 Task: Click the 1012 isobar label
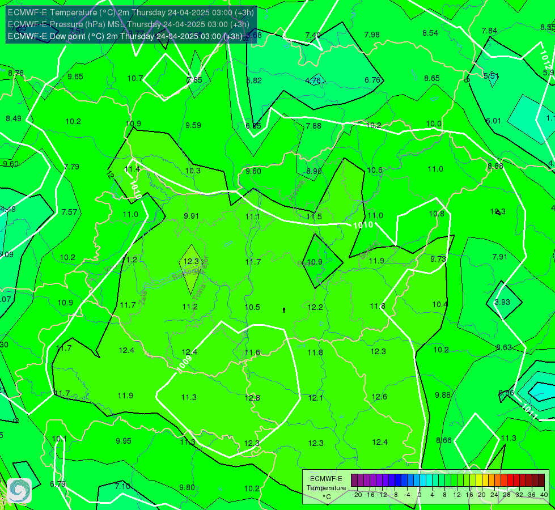point(545,60)
